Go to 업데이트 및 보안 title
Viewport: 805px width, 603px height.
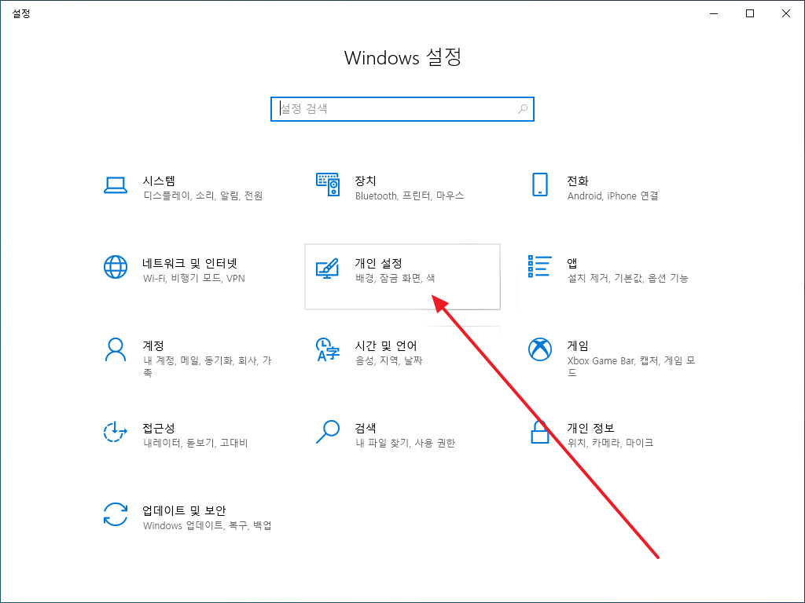(184, 510)
